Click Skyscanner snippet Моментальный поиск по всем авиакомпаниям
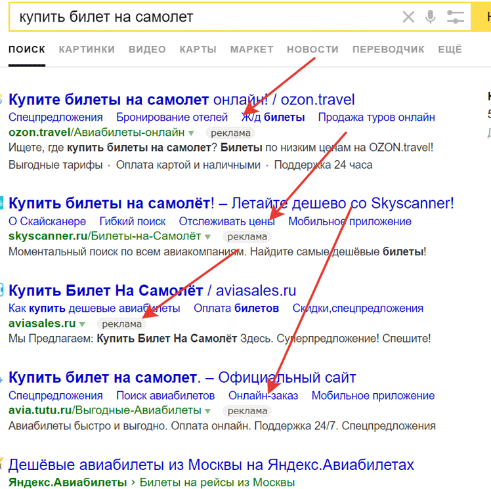Viewport: 491px width, 489px height. point(127,251)
